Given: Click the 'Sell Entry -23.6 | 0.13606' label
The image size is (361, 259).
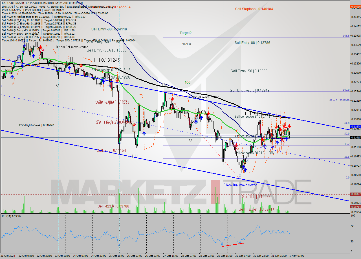Looking at the screenshot, I should (106, 50).
